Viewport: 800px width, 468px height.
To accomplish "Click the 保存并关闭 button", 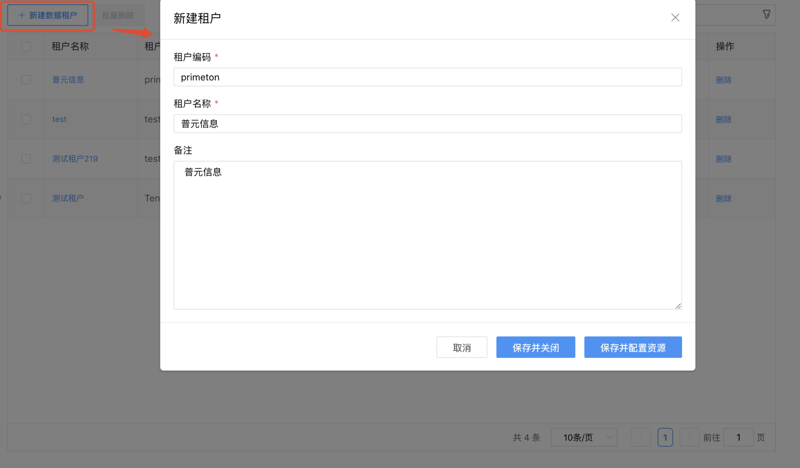I will tap(536, 347).
